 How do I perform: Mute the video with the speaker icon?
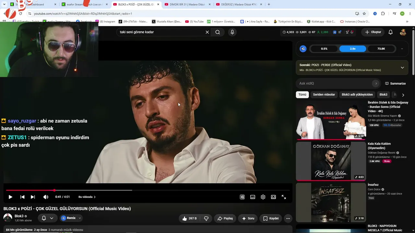(x=46, y=197)
